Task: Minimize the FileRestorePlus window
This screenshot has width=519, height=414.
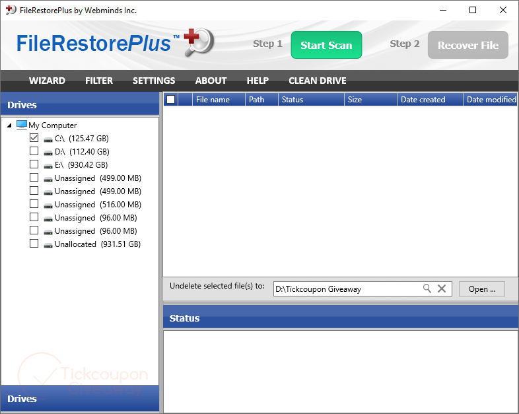Action: tap(443, 11)
